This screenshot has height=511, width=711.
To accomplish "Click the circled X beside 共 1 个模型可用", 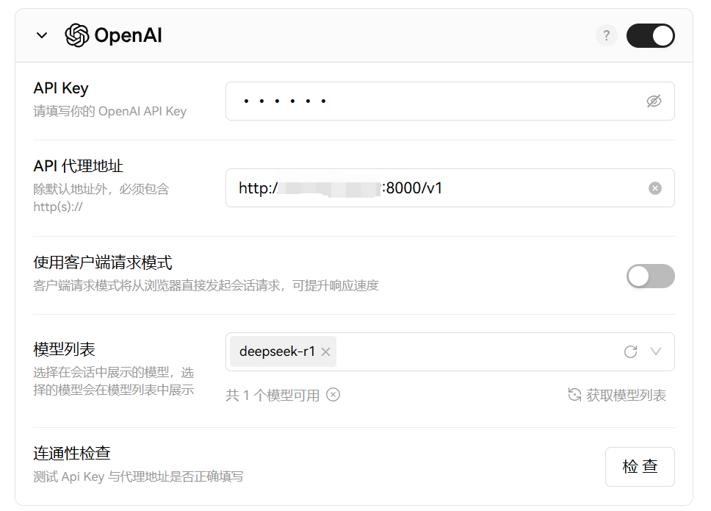I will pyautogui.click(x=333, y=395).
